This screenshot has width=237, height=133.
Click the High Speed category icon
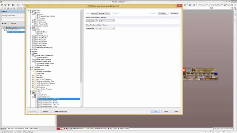point(33,91)
